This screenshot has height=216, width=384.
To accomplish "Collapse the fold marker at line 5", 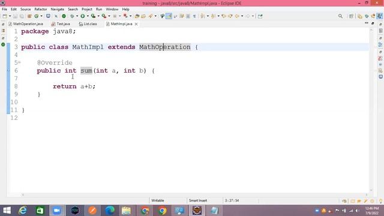I will [x=20, y=62].
